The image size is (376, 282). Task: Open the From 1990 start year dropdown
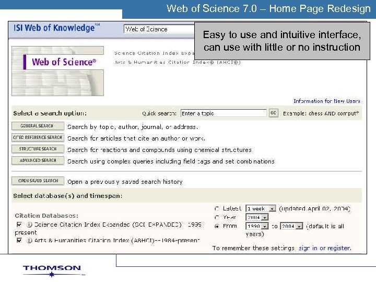(257, 226)
